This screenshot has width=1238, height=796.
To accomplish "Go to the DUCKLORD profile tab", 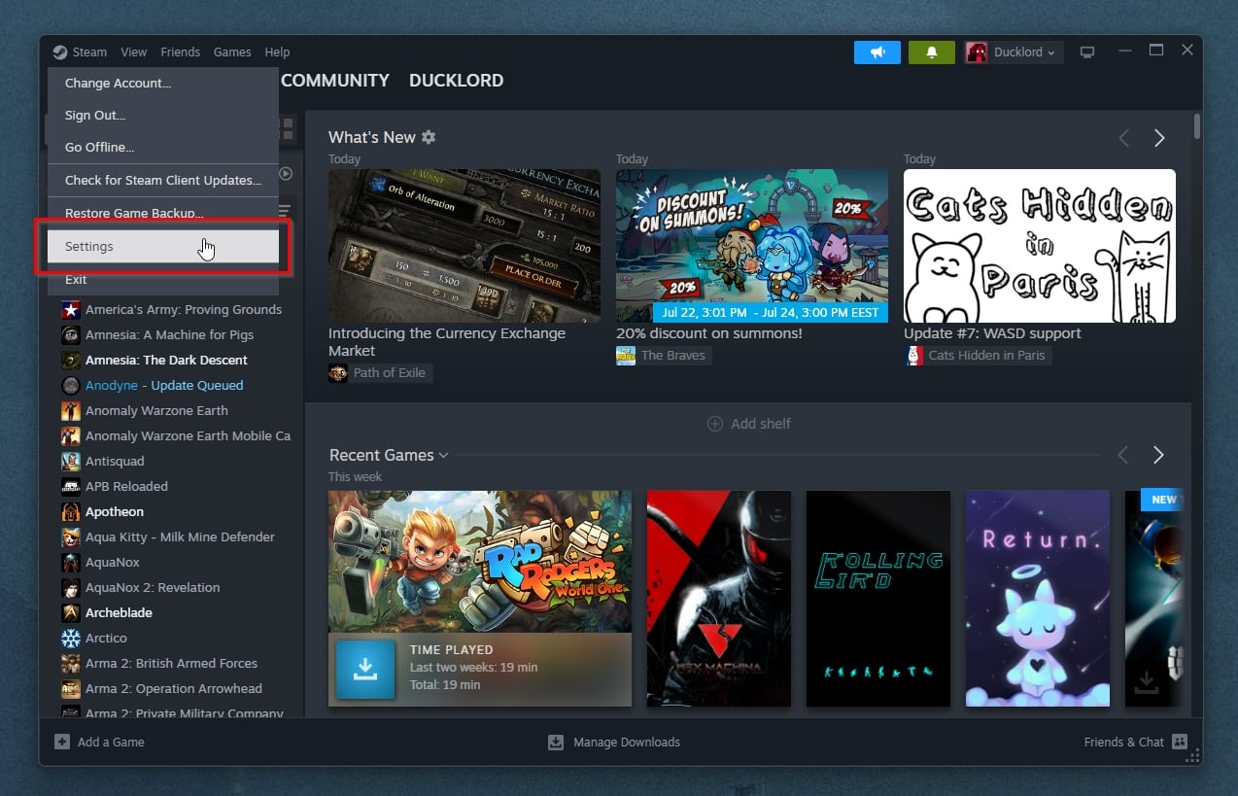I will tap(456, 81).
